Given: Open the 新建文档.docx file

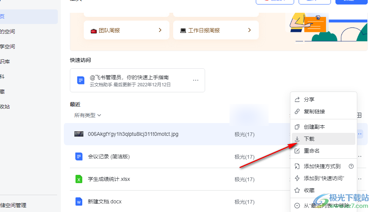Looking at the screenshot, I should 105,201.
